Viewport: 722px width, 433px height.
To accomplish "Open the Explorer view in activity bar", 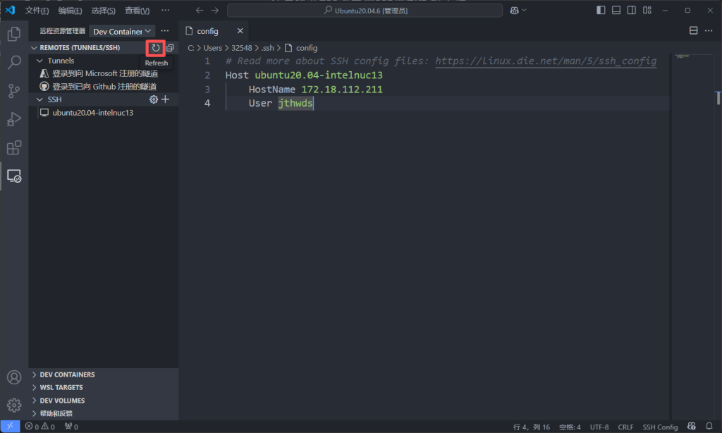I will tap(13, 33).
